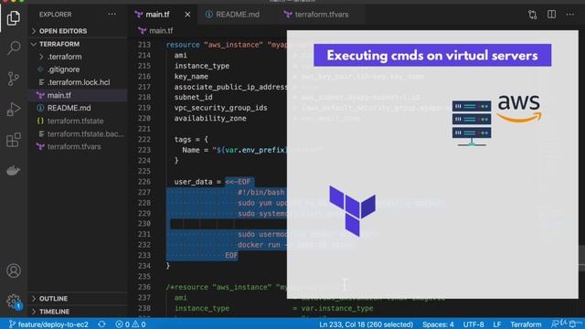The image size is (585, 329).
Task: Open the Manage gear icon
Action: (x=14, y=302)
